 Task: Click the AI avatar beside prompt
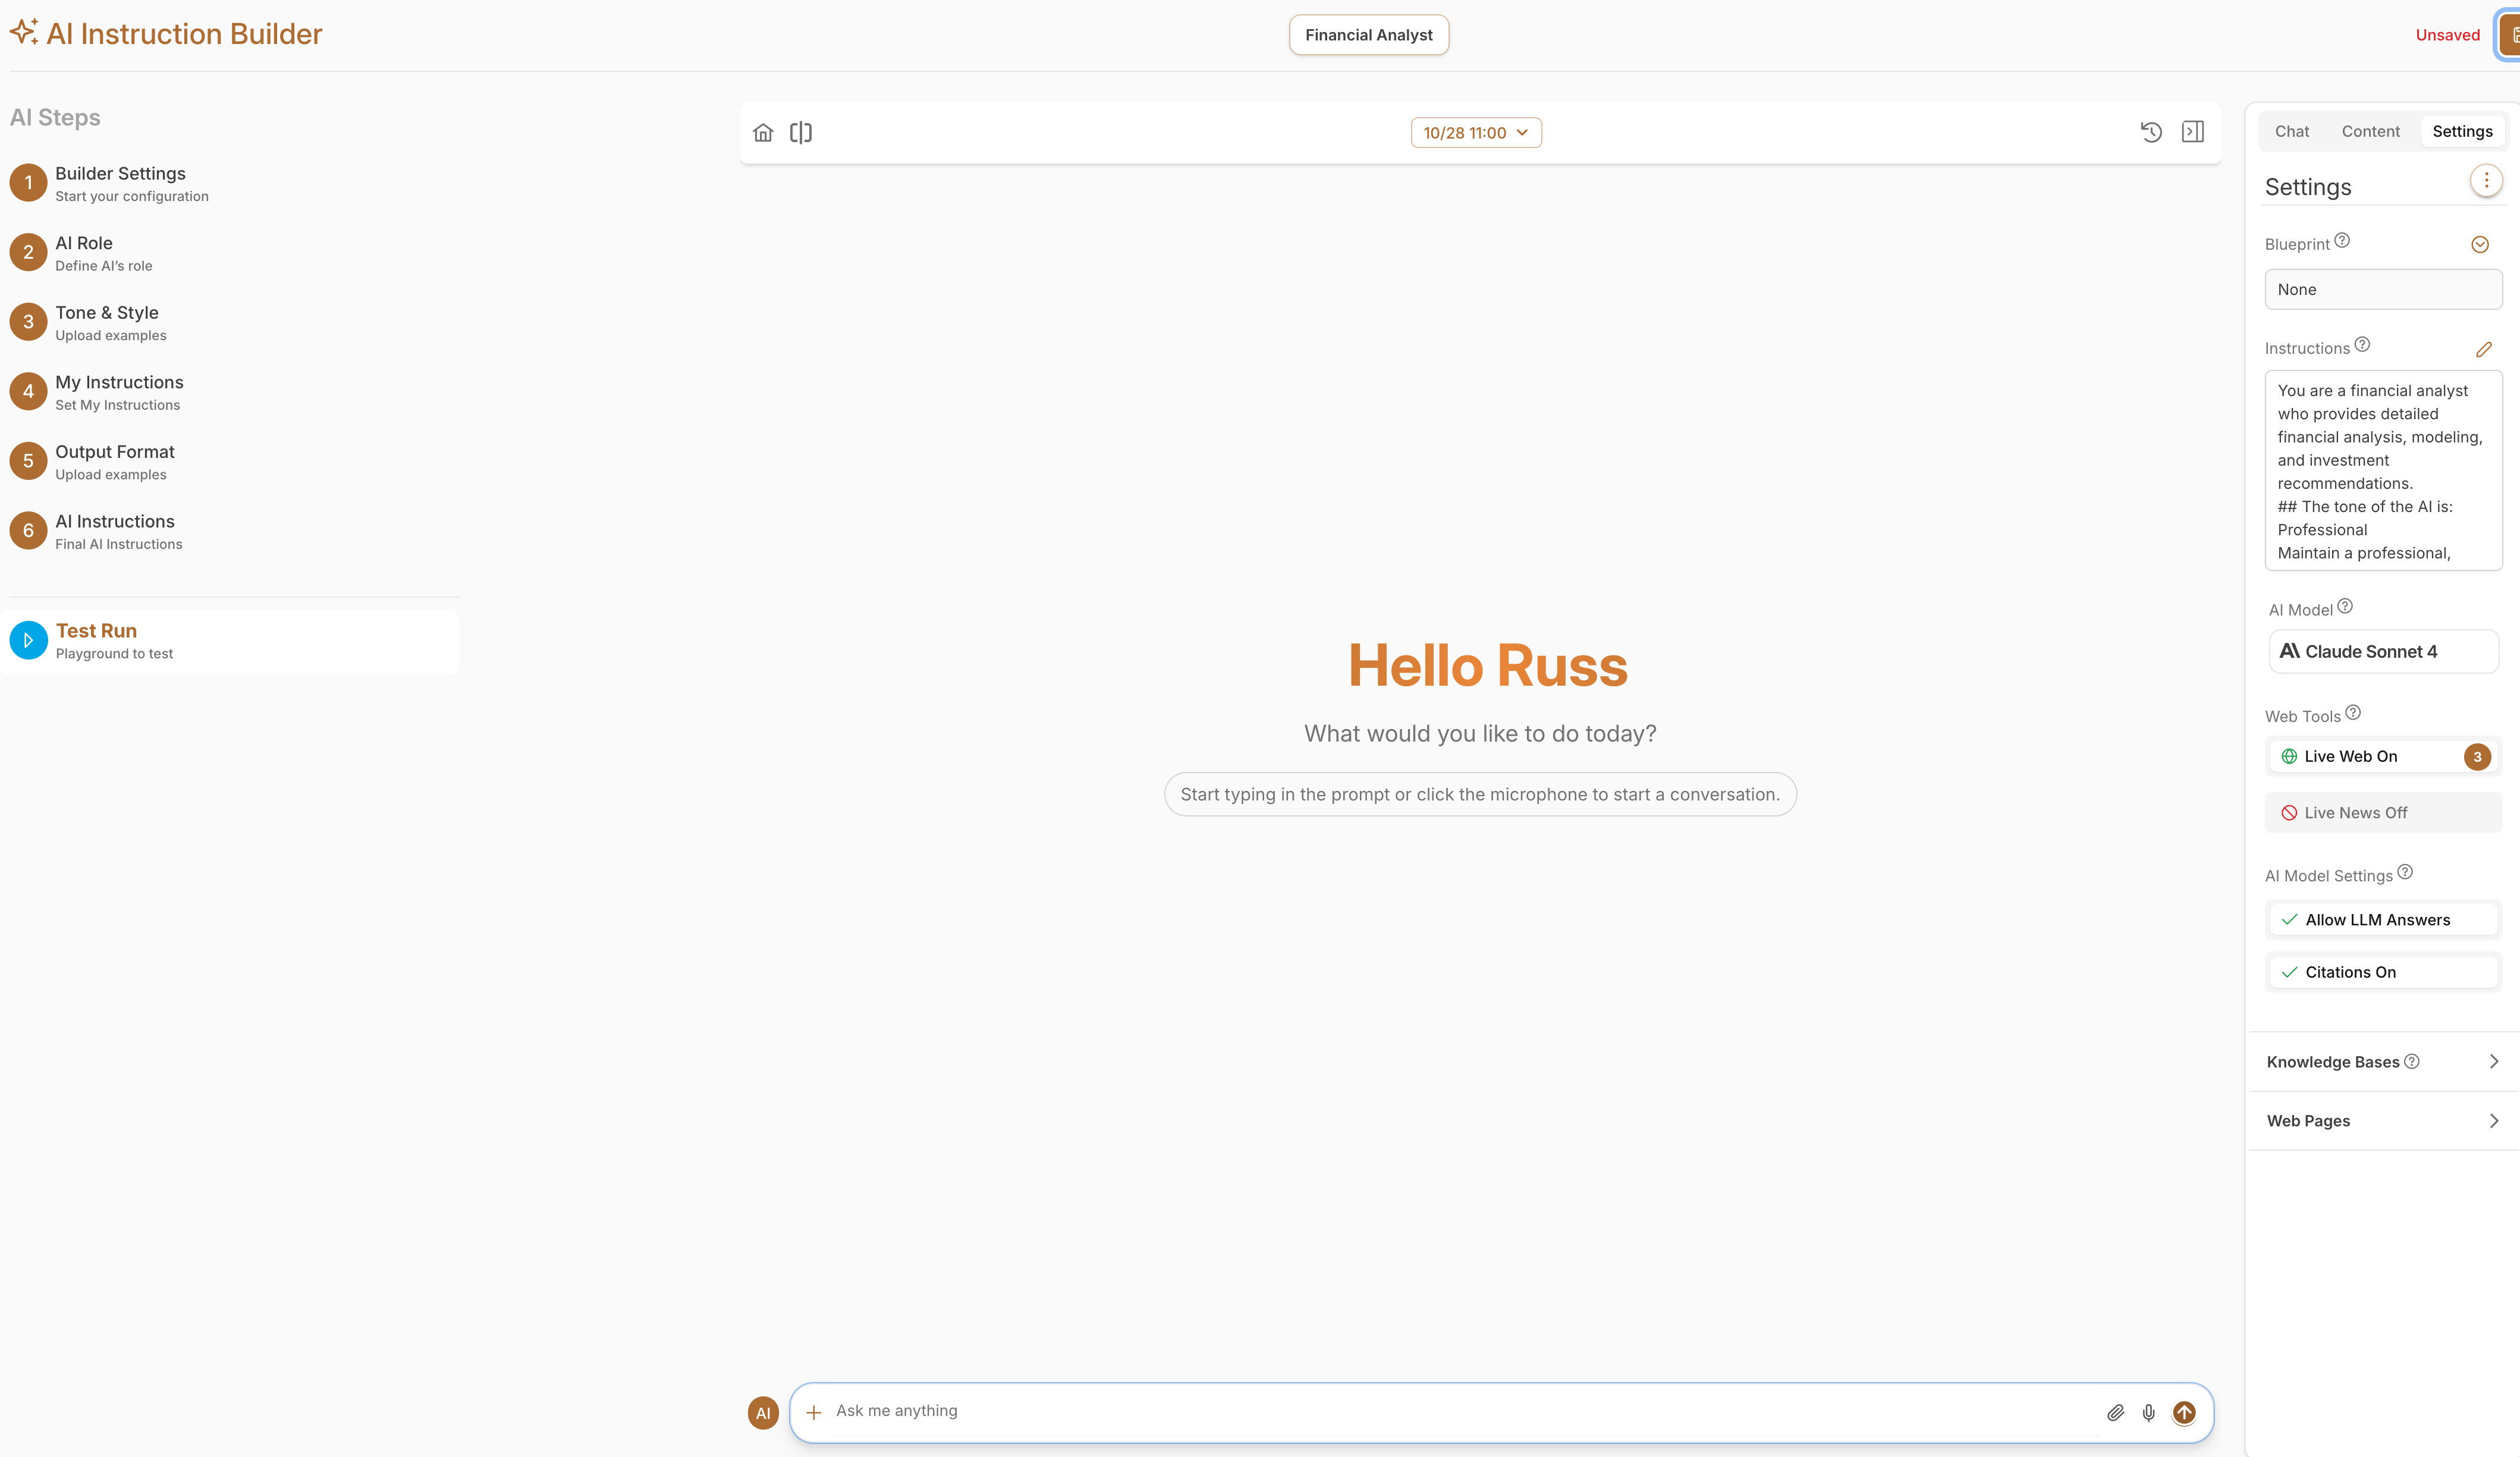click(763, 1412)
